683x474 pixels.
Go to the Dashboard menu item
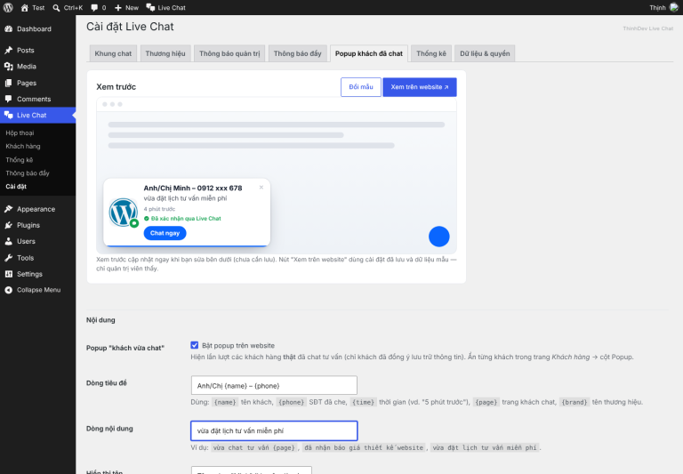[38, 28]
